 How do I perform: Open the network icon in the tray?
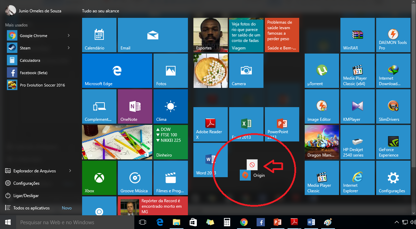click(405, 222)
